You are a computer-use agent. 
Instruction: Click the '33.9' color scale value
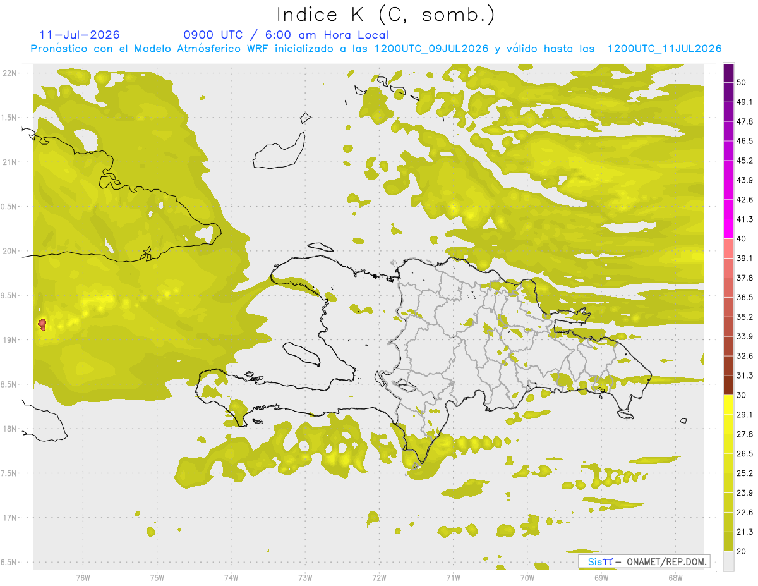(x=745, y=336)
